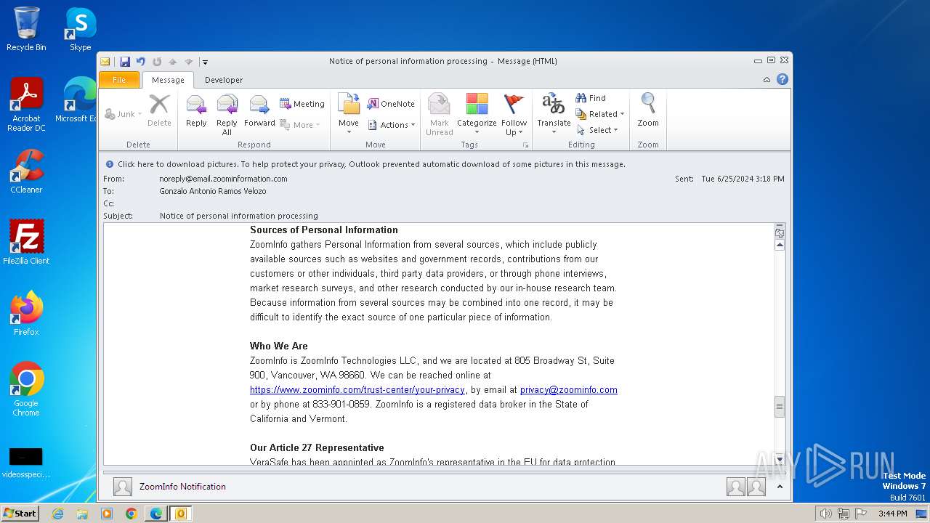Screen dimensions: 930x523
Task: Open Skype desktop shortcut
Action: coord(80,30)
